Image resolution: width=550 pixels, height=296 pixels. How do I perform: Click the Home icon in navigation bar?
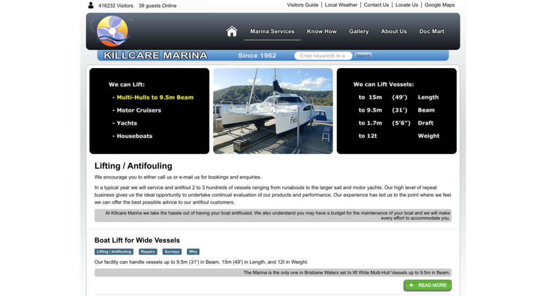[x=231, y=32]
